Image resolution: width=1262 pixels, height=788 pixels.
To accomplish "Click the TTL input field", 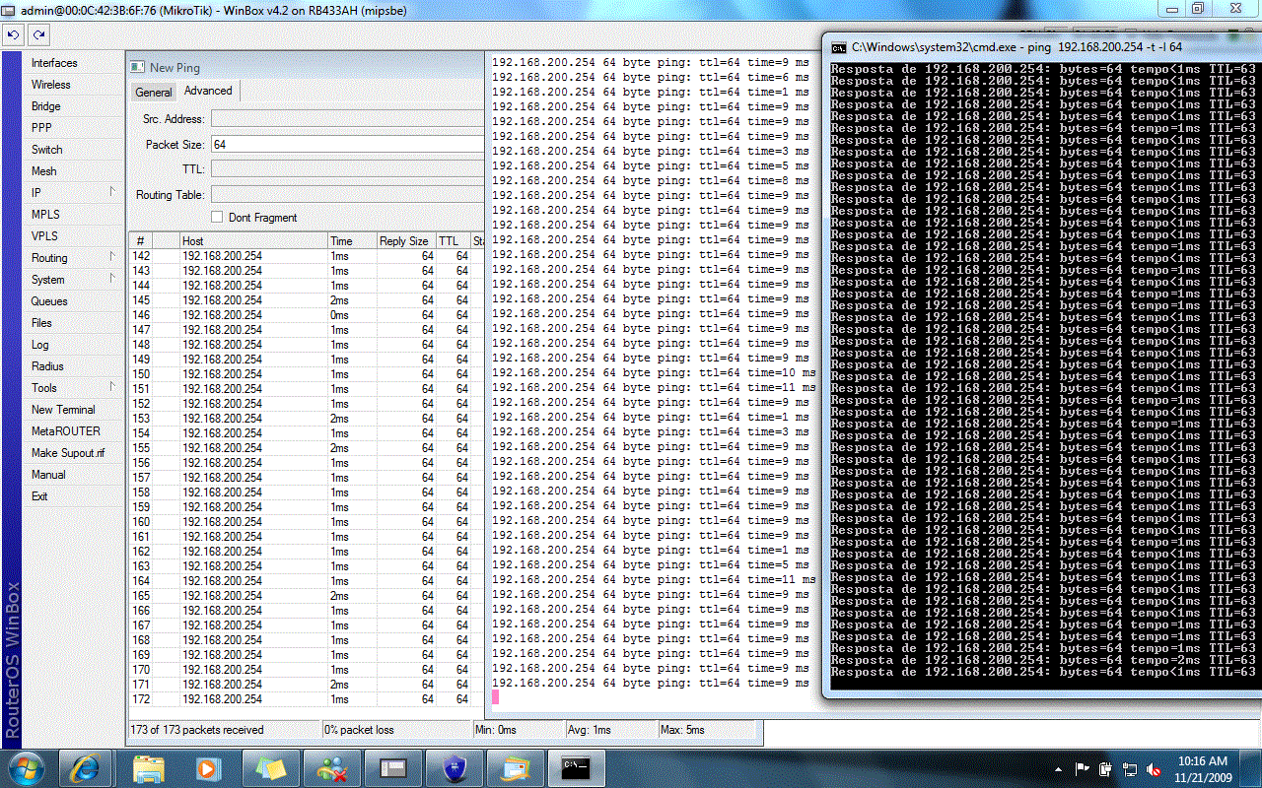I will tap(347, 169).
